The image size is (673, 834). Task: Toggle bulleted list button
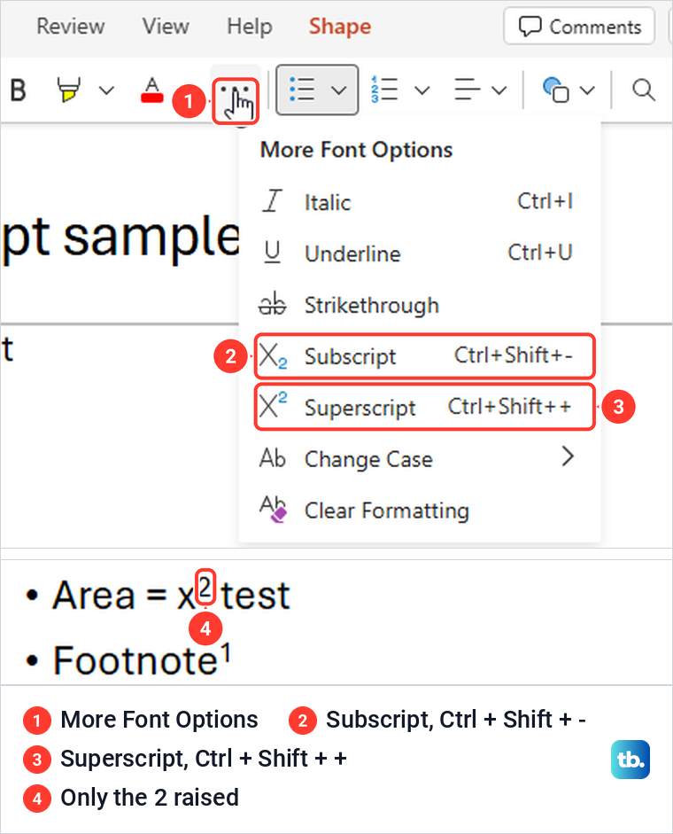click(302, 90)
